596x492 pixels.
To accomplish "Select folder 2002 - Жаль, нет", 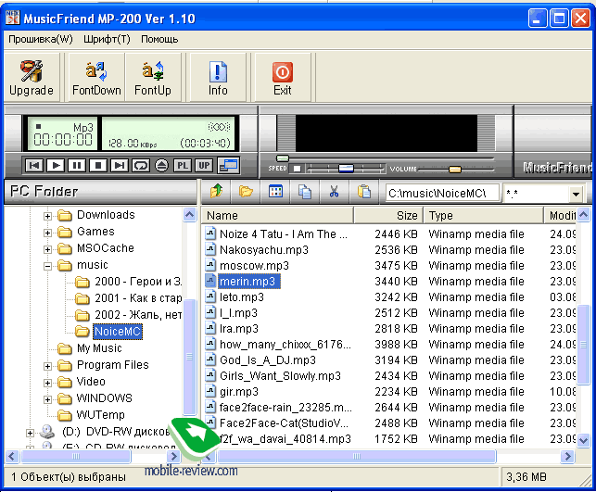I will coord(138,315).
